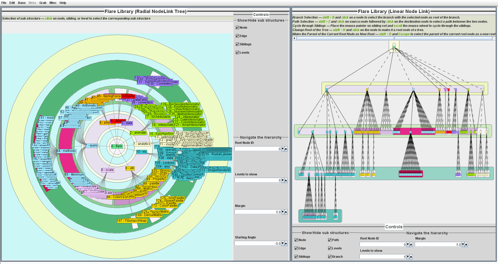The width and height of the screenshot is (498, 264).
Task: Select the '172 - ColorPalette' node
Action: 164,206
